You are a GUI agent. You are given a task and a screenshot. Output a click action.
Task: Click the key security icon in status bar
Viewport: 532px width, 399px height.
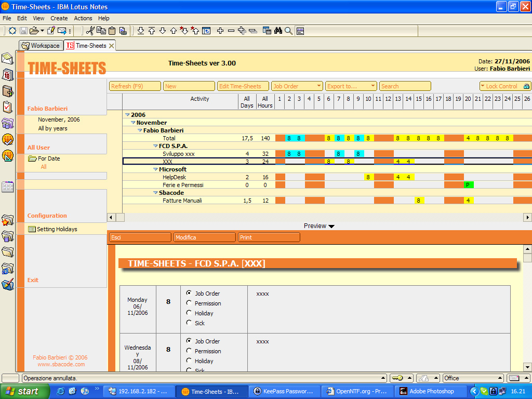pos(397,378)
